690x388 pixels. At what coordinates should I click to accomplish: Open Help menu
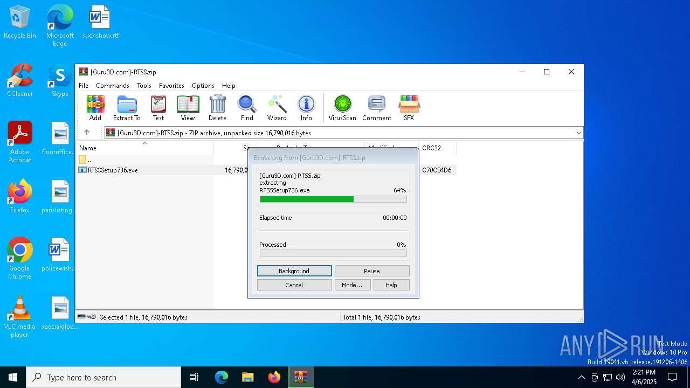pyautogui.click(x=229, y=86)
